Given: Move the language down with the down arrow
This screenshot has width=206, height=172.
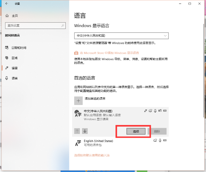Looking at the screenshot, I should pos(85,131).
